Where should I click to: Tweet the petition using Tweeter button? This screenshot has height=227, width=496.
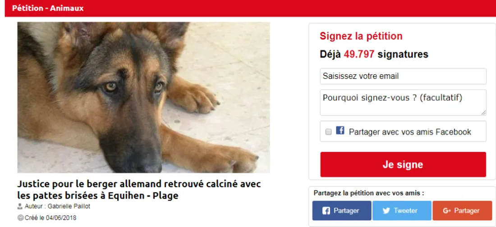coord(402,210)
